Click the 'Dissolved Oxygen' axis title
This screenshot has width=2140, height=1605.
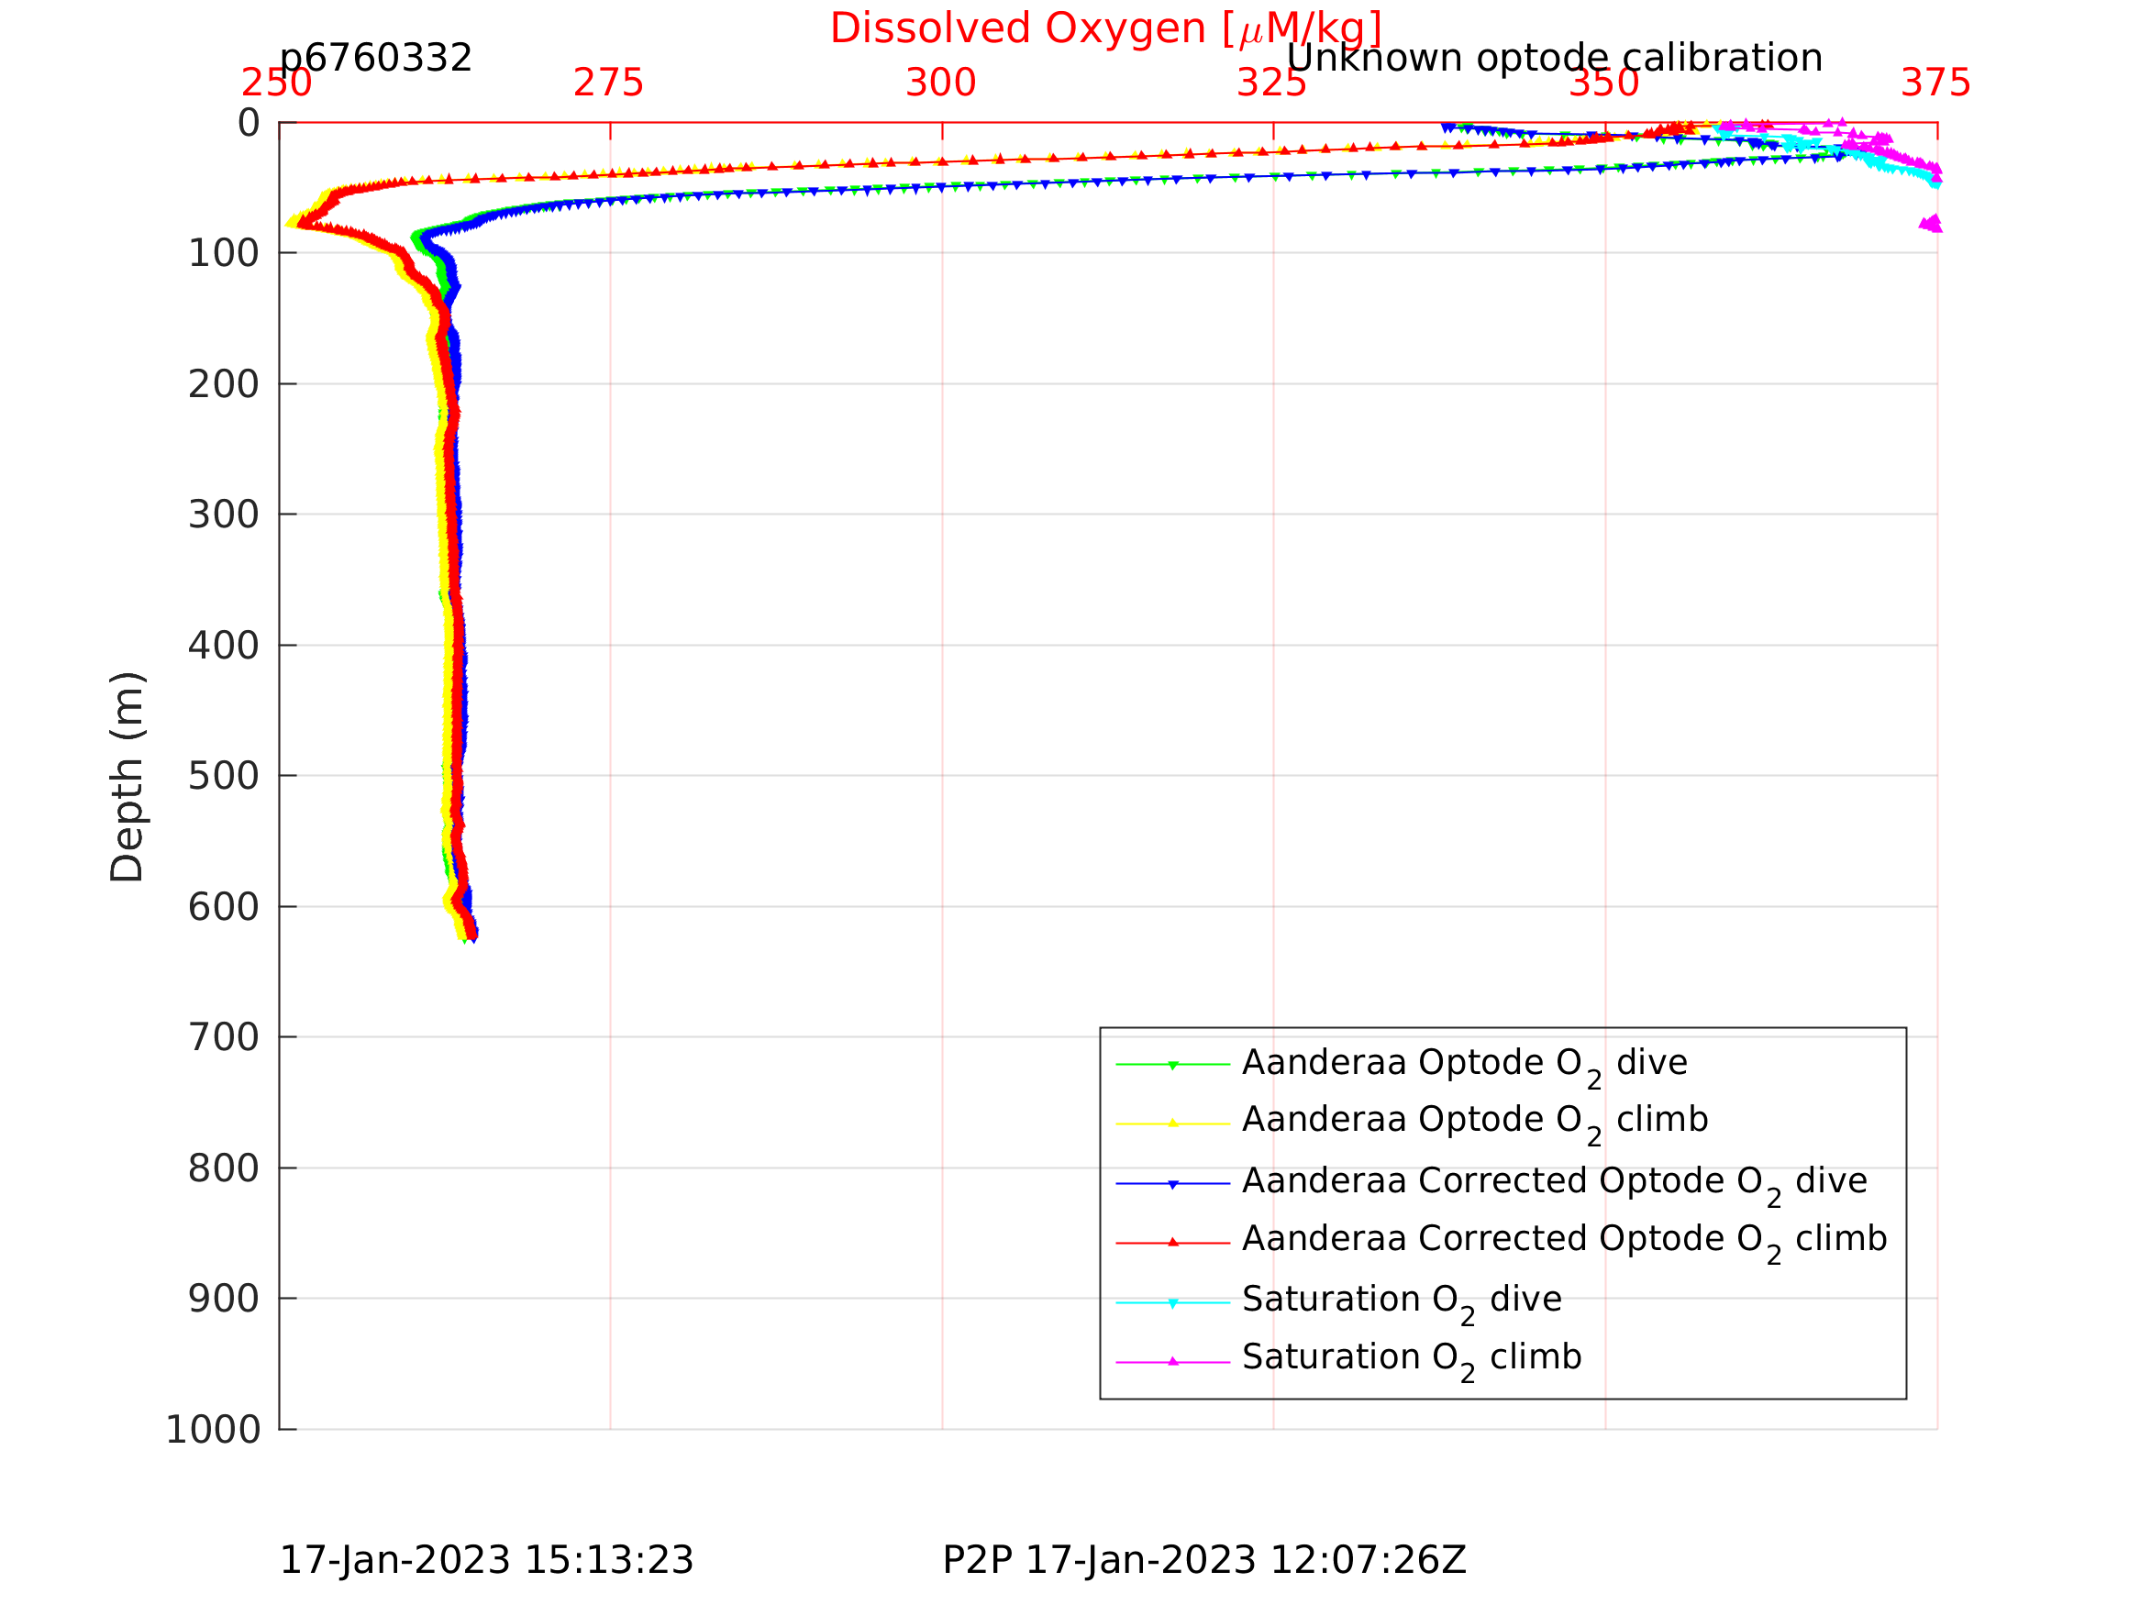coord(1104,29)
